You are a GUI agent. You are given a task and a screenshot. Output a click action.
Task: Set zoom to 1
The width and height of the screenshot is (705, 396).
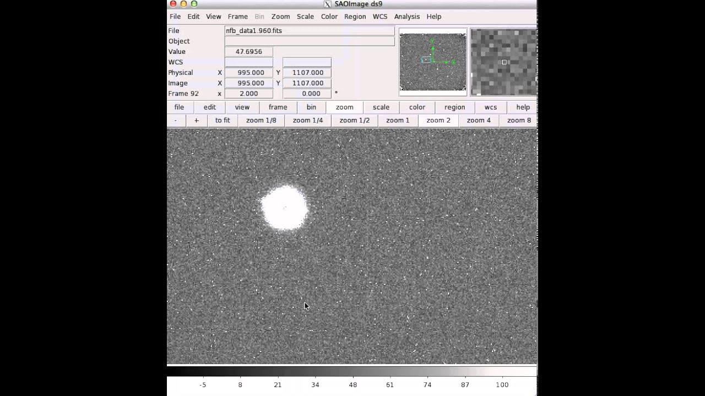point(398,120)
